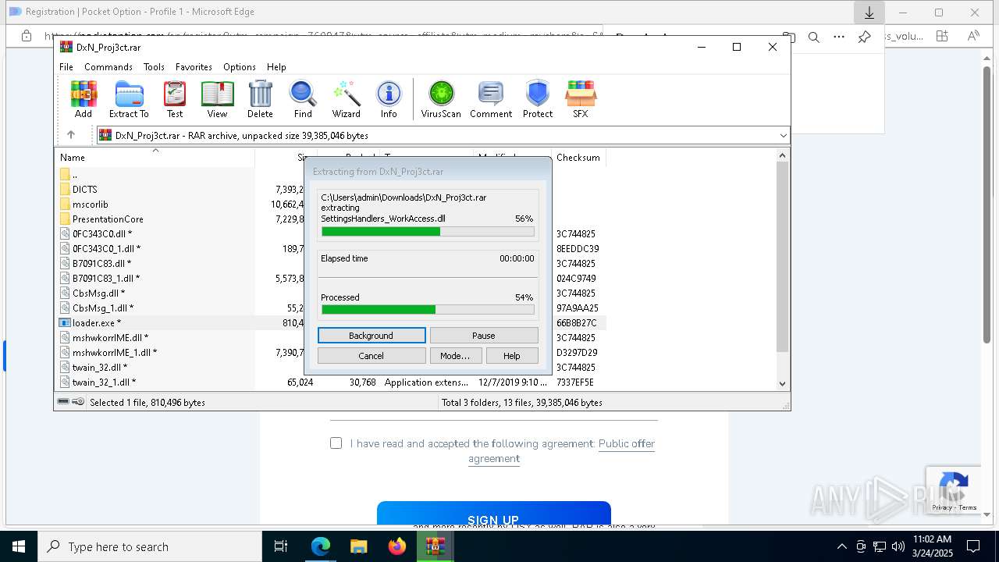
Task: Open the Commands menu
Action: [x=108, y=67]
